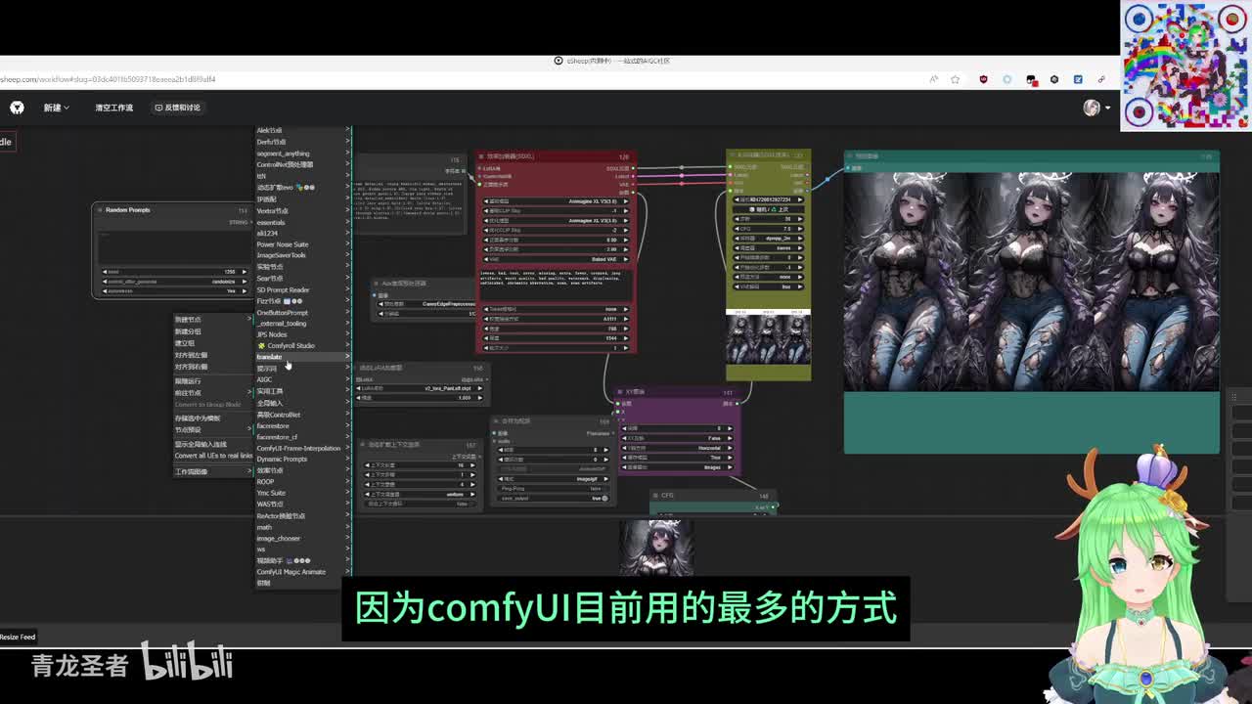Image resolution: width=1252 pixels, height=704 pixels.
Task: Click the small preview thumbnail under CFG node
Action: click(x=656, y=546)
